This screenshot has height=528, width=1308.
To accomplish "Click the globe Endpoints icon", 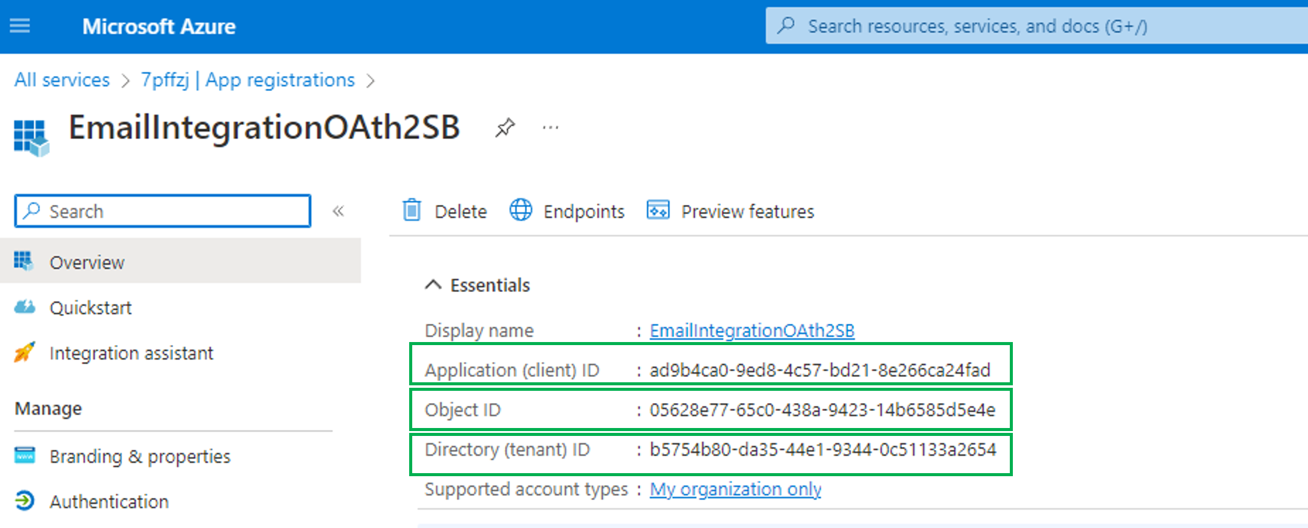I will [521, 210].
